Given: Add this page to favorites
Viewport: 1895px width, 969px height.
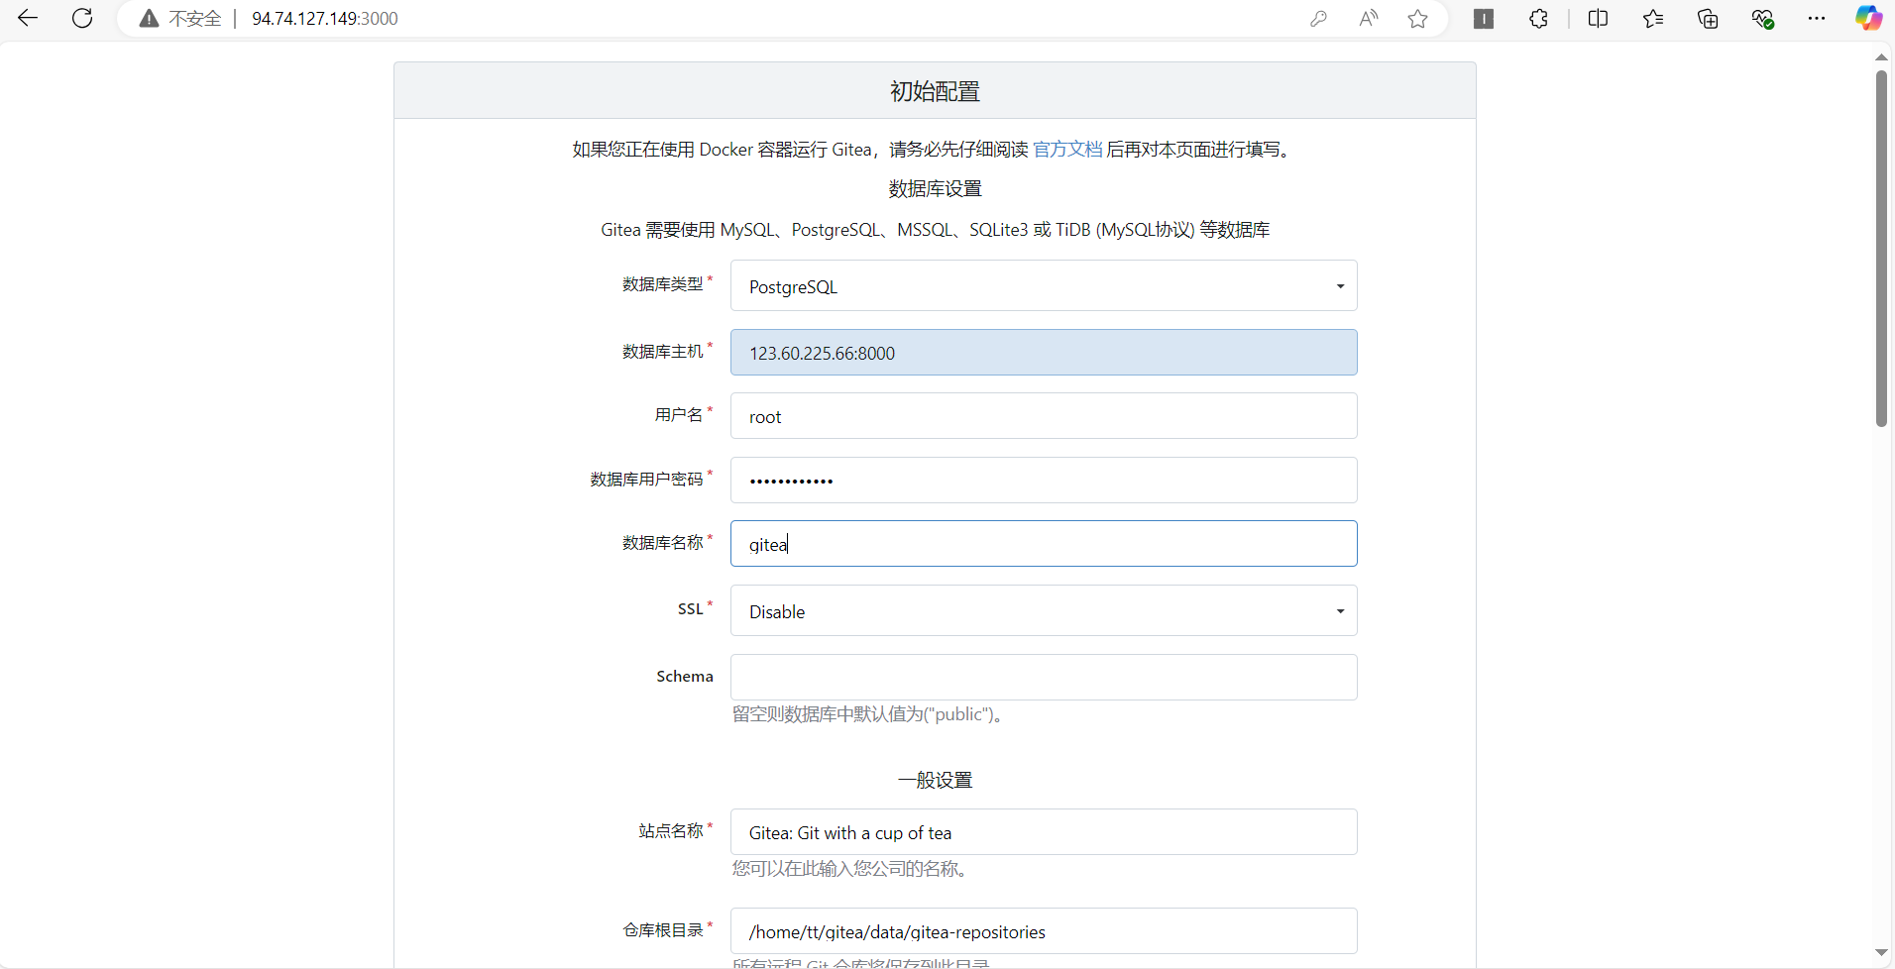Looking at the screenshot, I should pos(1416,18).
